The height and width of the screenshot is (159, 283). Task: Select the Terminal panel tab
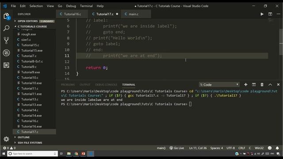point(129,84)
